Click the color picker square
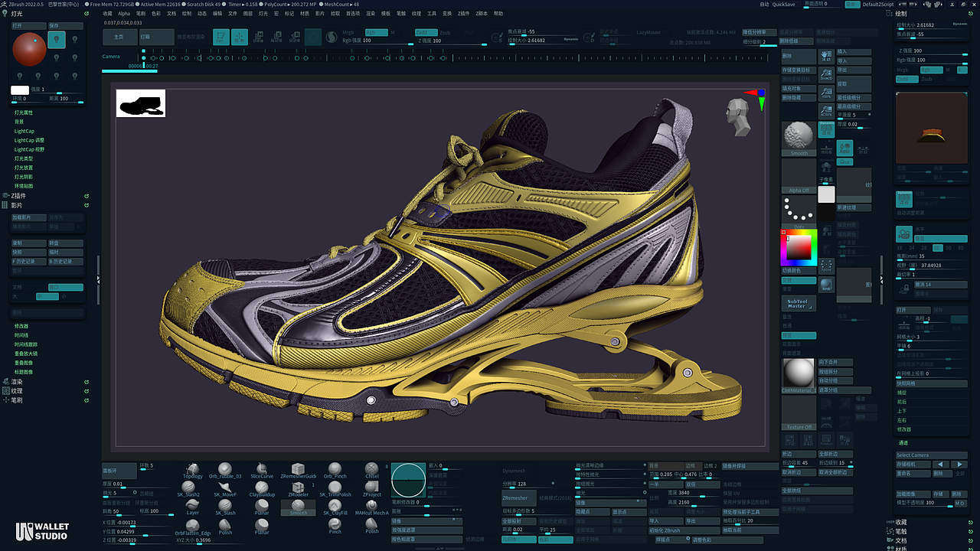This screenshot has width=980, height=551. tap(799, 247)
